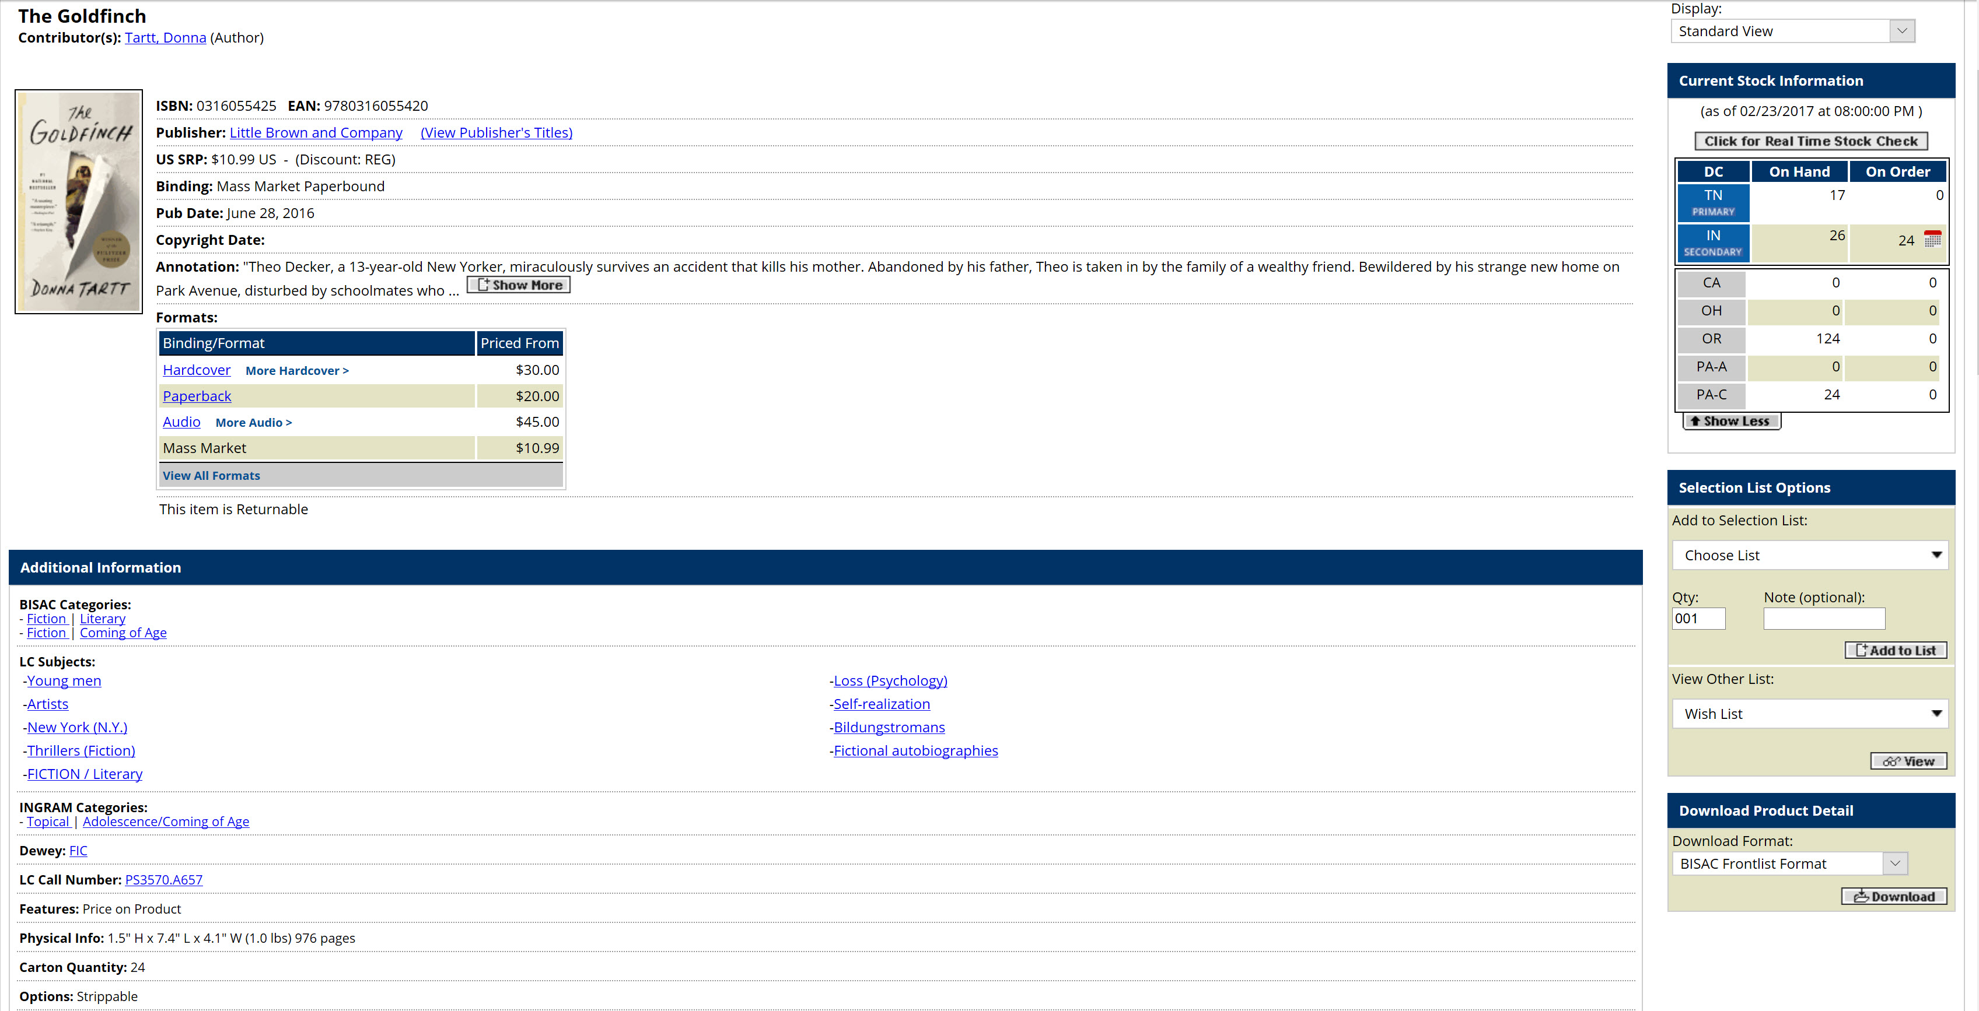The height and width of the screenshot is (1011, 1979).
Task: Click the calendar icon beside IN on-order quantity
Action: tap(1932, 240)
